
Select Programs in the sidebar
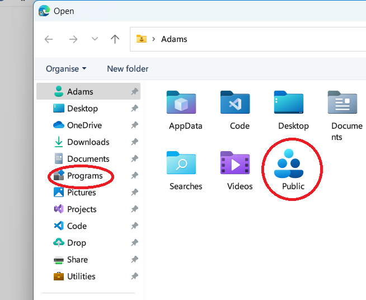click(85, 176)
